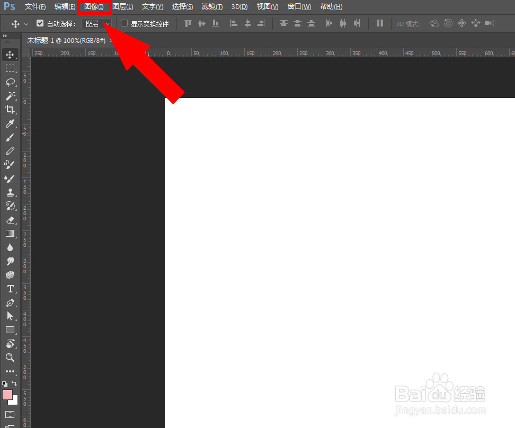The image size is (515, 428).
Task: Swap foreground and background colors
Action: 14,384
